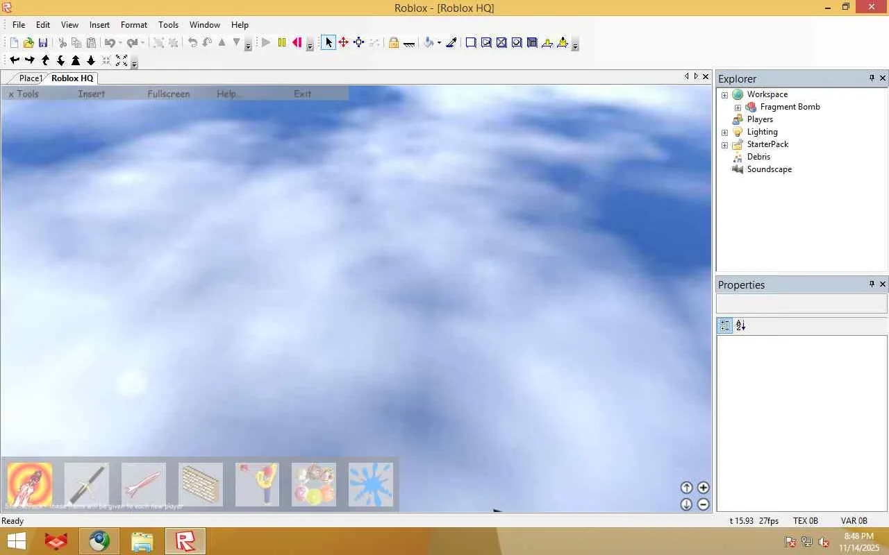This screenshot has width=889, height=555.
Task: Pause the simulation with the yellow Pause button
Action: tap(281, 43)
